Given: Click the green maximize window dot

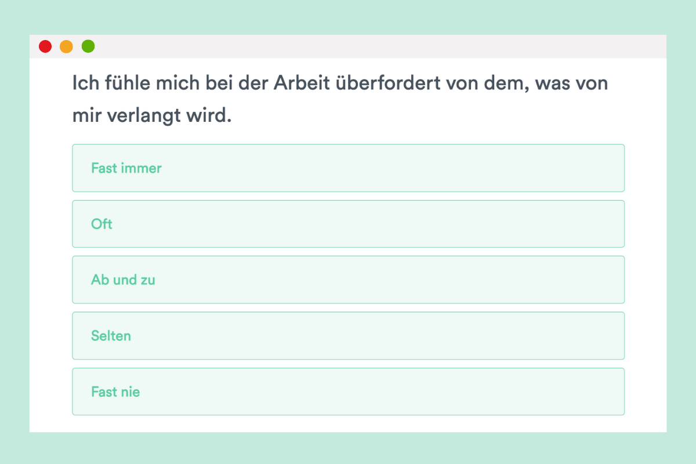Looking at the screenshot, I should pyautogui.click(x=88, y=46).
